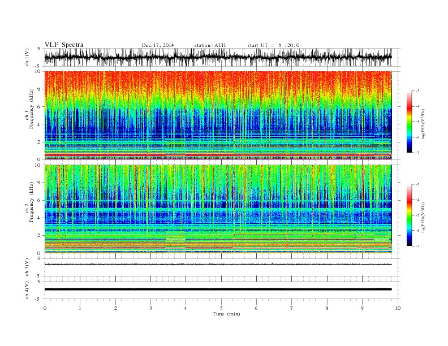Click the "start UT = 8:20:0" header text

pos(273,45)
